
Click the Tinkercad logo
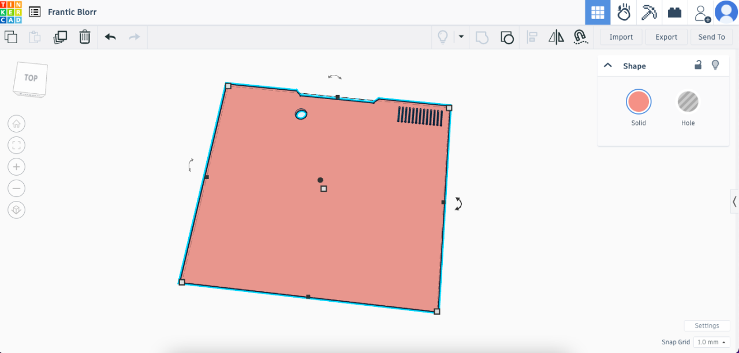tap(11, 12)
